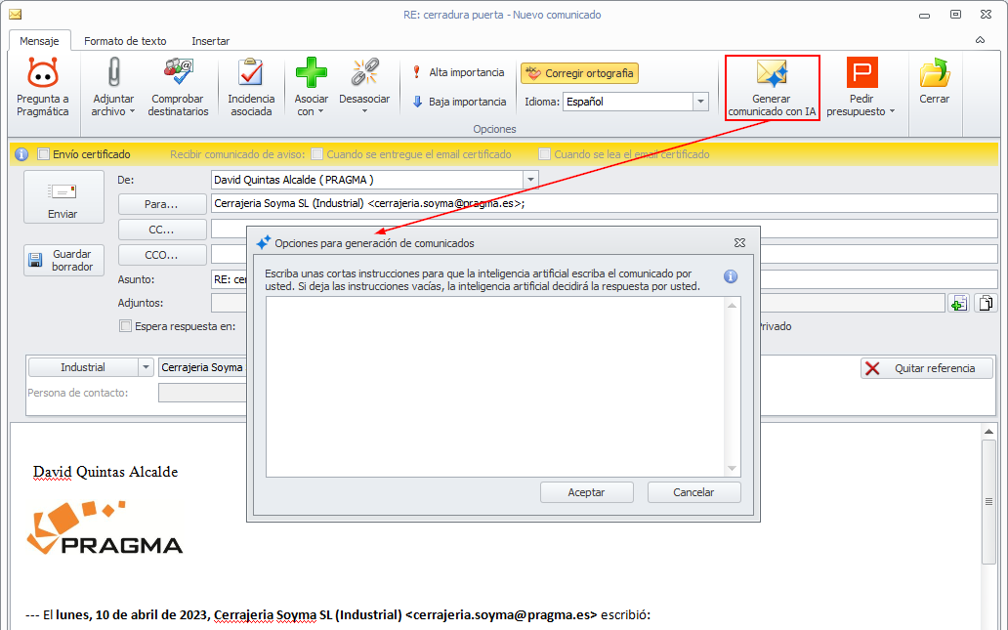Image resolution: width=1008 pixels, height=630 pixels.
Task: Click info icon in yellow bar
Action: tap(21, 154)
